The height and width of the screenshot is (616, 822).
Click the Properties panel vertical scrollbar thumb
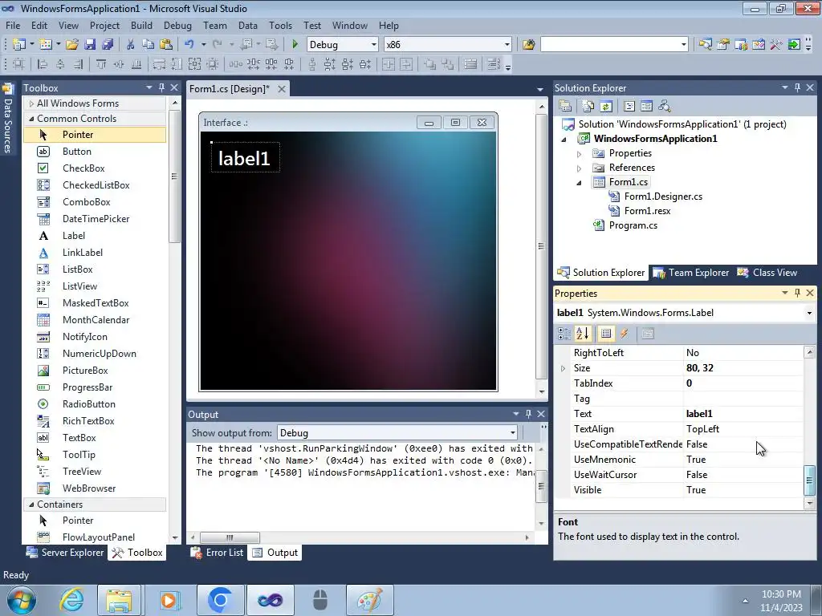click(809, 480)
